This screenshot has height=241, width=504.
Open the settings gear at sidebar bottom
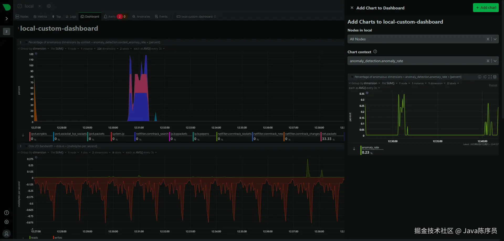(7, 222)
